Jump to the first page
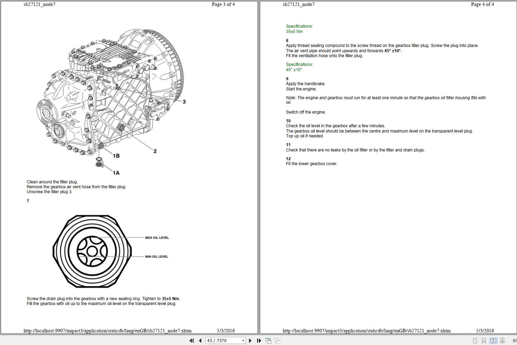The width and height of the screenshot is (517, 345). (192, 340)
